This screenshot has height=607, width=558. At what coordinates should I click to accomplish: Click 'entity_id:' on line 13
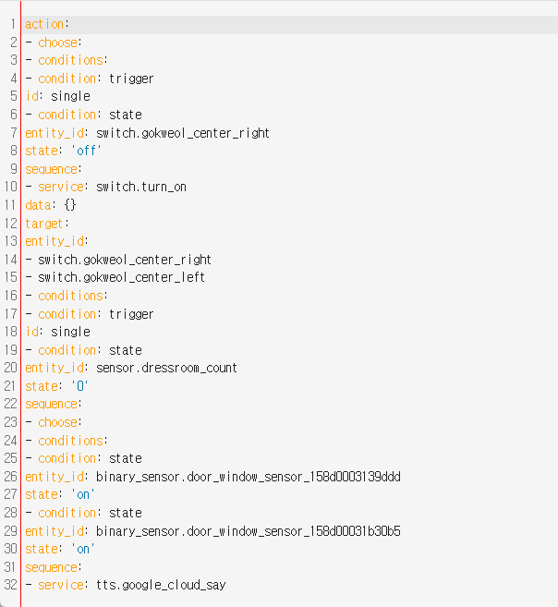coord(57,241)
